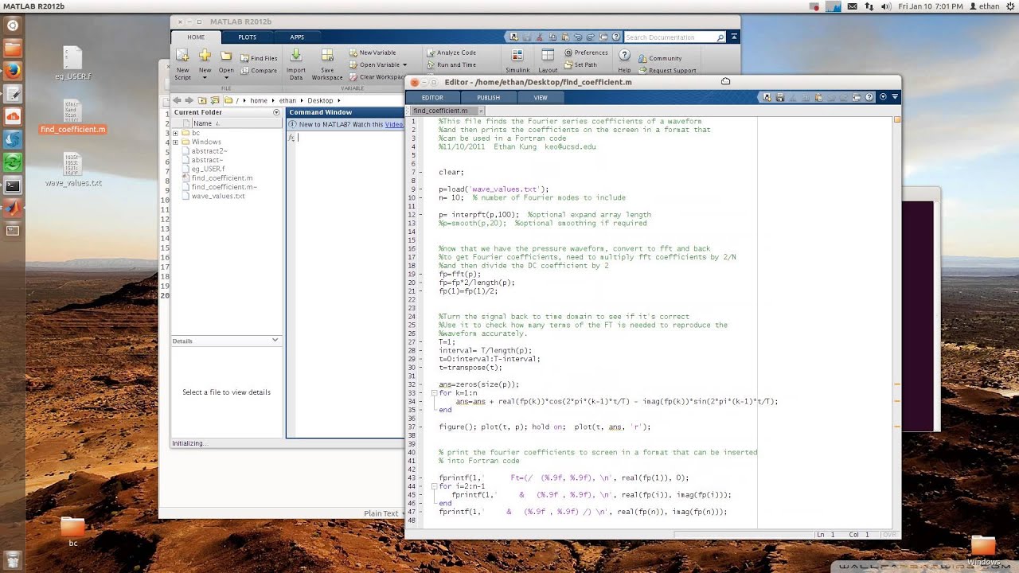This screenshot has width=1019, height=573.
Task: Launch Simulink from the ribbon
Action: tap(517, 62)
